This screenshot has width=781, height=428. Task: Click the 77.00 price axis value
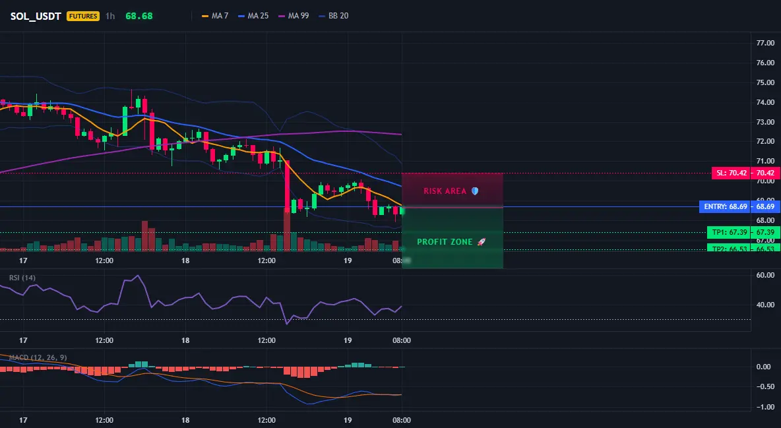(765, 44)
